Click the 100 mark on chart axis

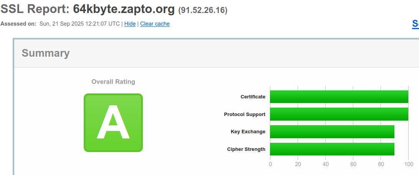408,164
